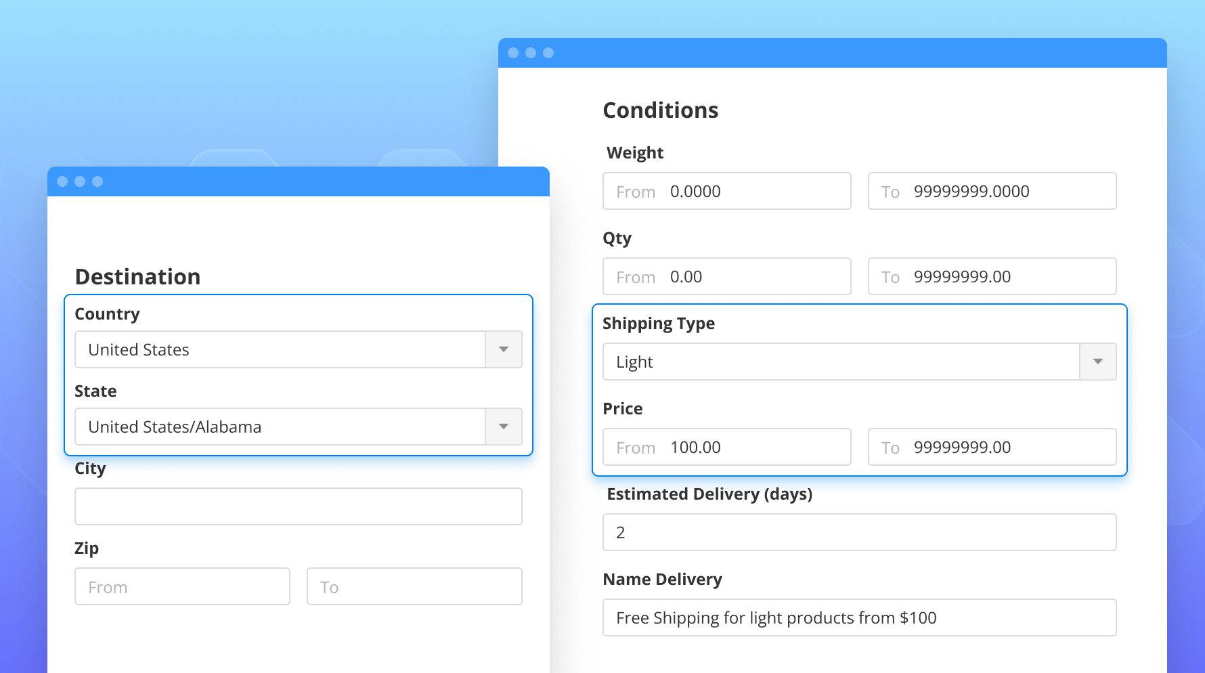1205x673 pixels.
Task: Click middle dot in Conditions window title bar
Action: click(x=531, y=53)
